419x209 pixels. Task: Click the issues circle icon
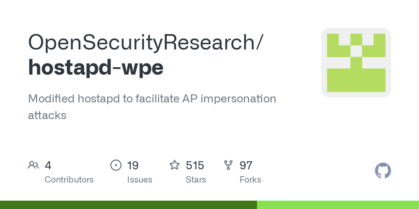click(x=116, y=165)
